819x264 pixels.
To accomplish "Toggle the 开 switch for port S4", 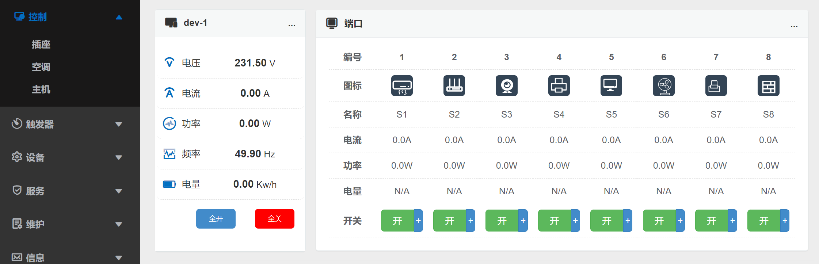I will point(555,221).
